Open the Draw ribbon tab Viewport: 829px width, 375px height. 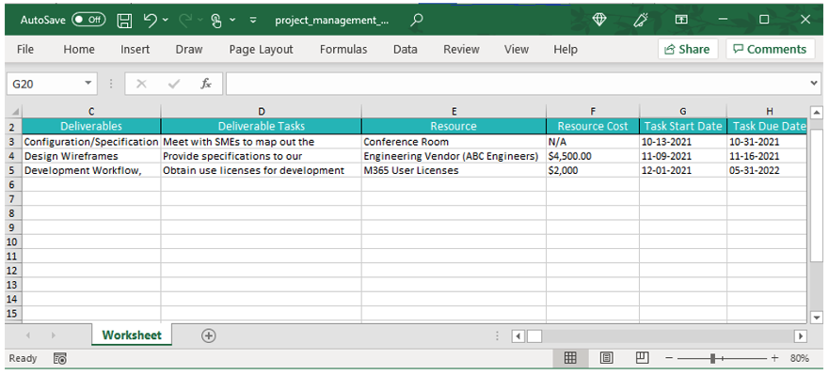(189, 50)
